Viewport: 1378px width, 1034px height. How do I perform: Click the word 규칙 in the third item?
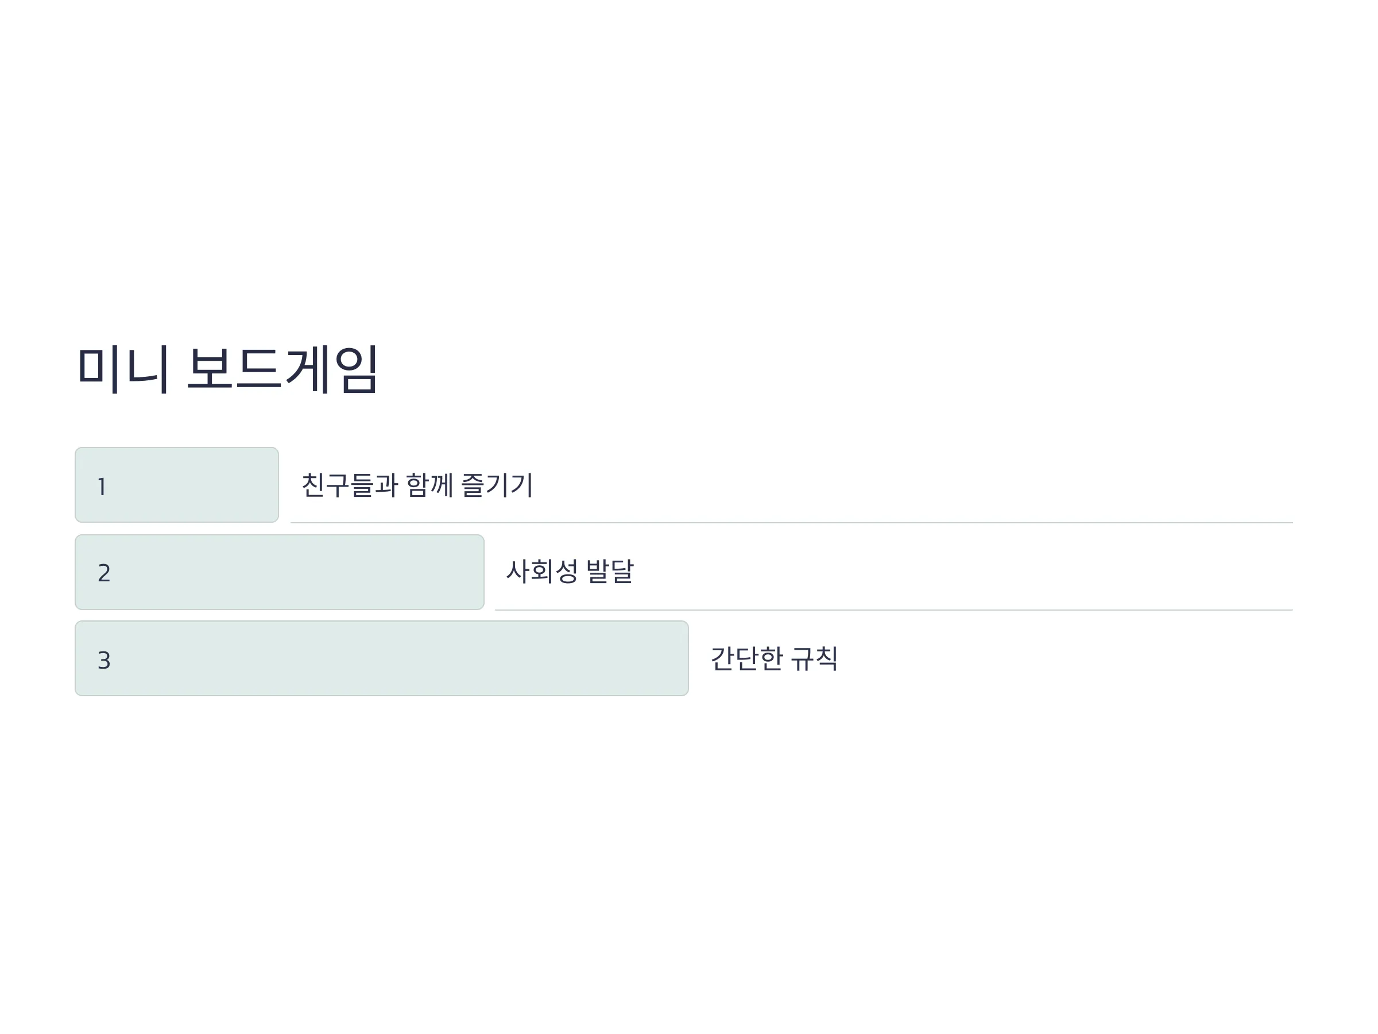pyautogui.click(x=814, y=658)
